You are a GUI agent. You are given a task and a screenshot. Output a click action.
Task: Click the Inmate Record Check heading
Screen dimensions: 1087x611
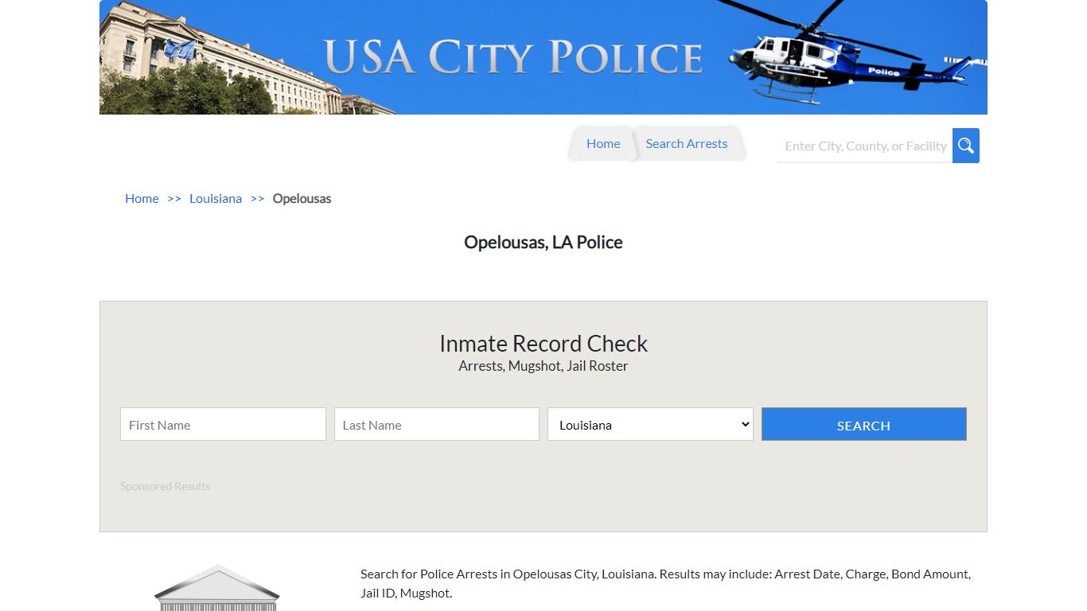pos(543,344)
